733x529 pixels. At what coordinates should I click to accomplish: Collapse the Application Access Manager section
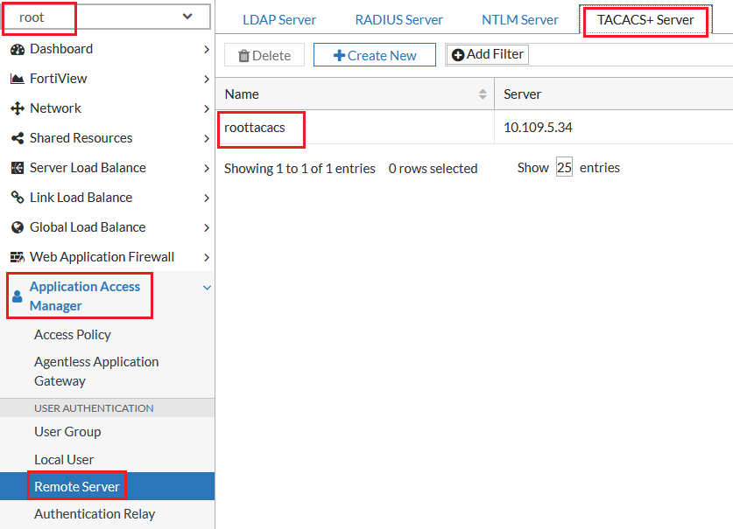click(x=207, y=288)
